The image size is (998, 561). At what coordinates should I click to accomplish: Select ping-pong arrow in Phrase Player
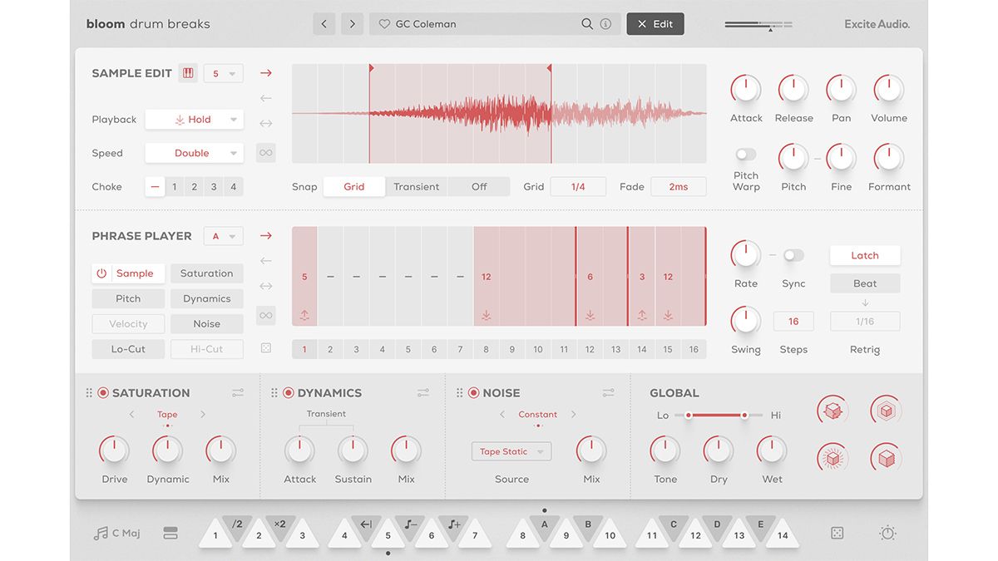click(x=265, y=287)
